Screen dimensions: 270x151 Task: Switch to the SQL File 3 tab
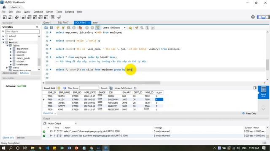point(63,23)
